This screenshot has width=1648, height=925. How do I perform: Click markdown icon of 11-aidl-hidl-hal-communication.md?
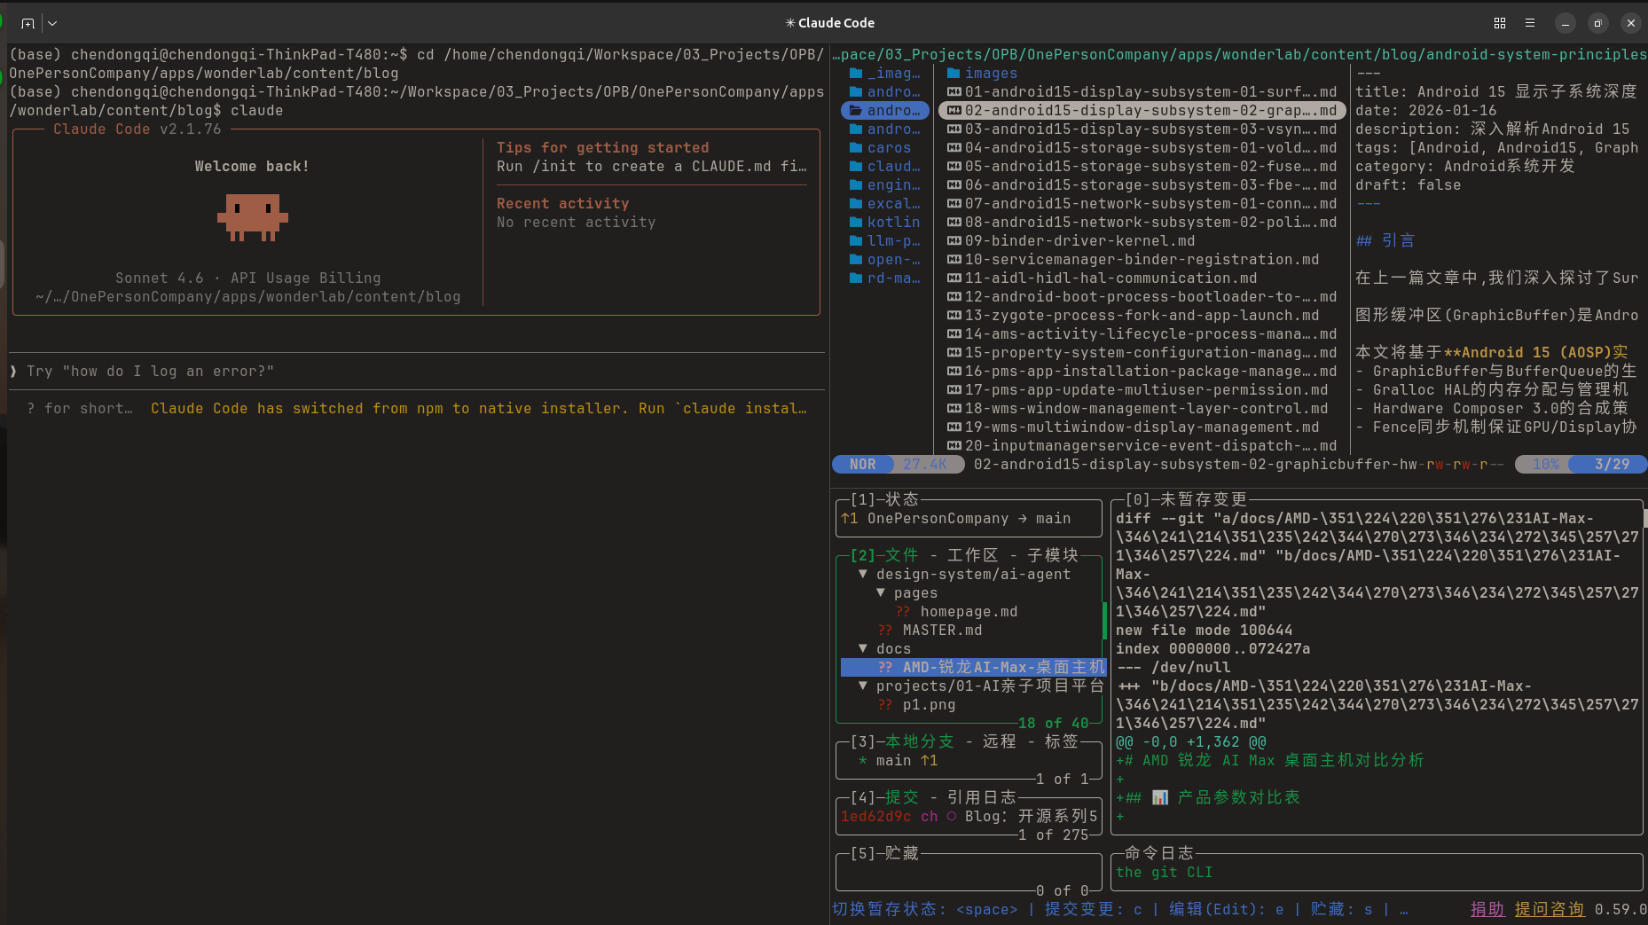point(953,278)
